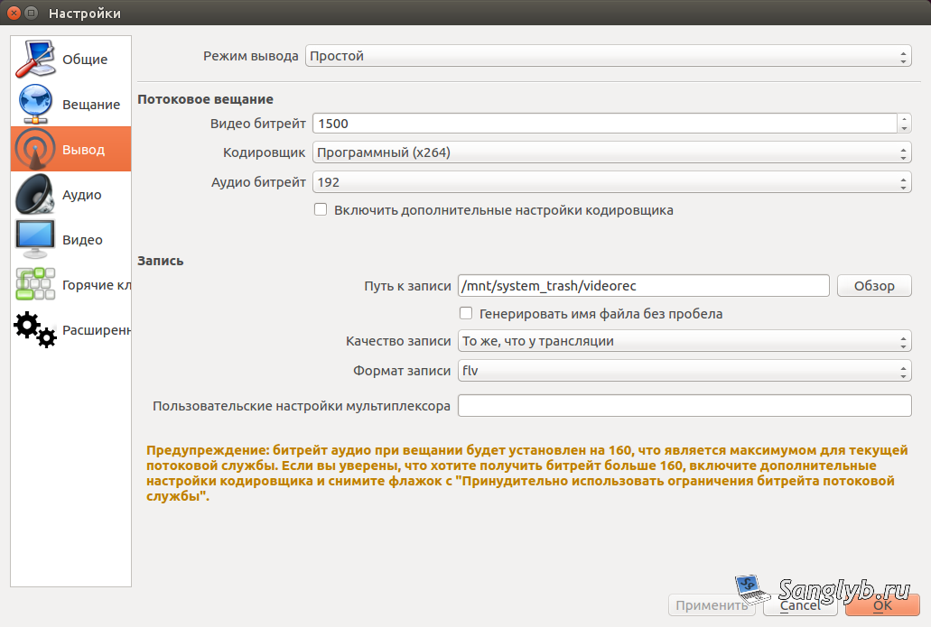Image resolution: width=931 pixels, height=627 pixels.
Task: Click the orange bitrate warning text
Action: tap(526, 473)
